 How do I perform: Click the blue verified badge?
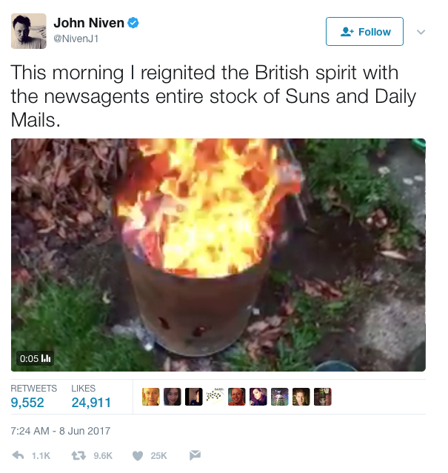point(133,23)
